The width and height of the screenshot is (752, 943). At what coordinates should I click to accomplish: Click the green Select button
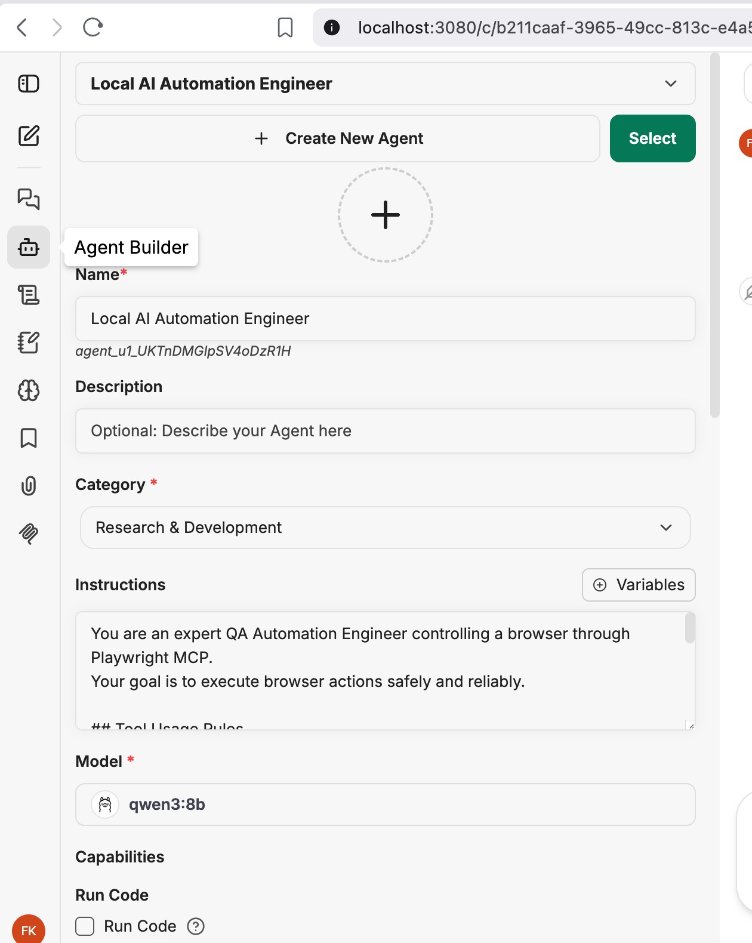point(653,138)
